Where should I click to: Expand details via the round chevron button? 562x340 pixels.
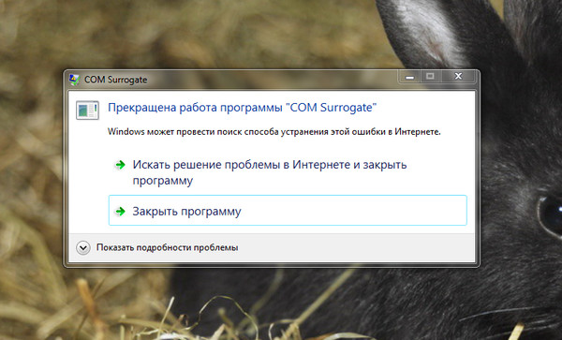(x=82, y=247)
